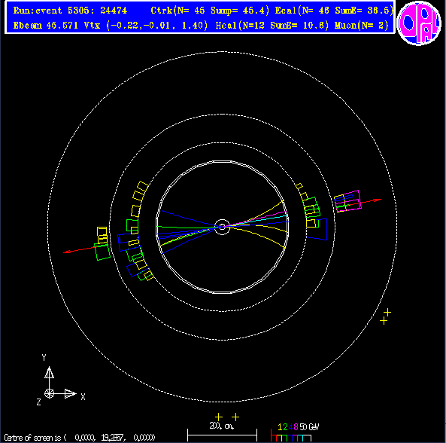Screen dimensions: 446x443
Task: Click the small beam pipe circle at center
Action: tap(222, 227)
